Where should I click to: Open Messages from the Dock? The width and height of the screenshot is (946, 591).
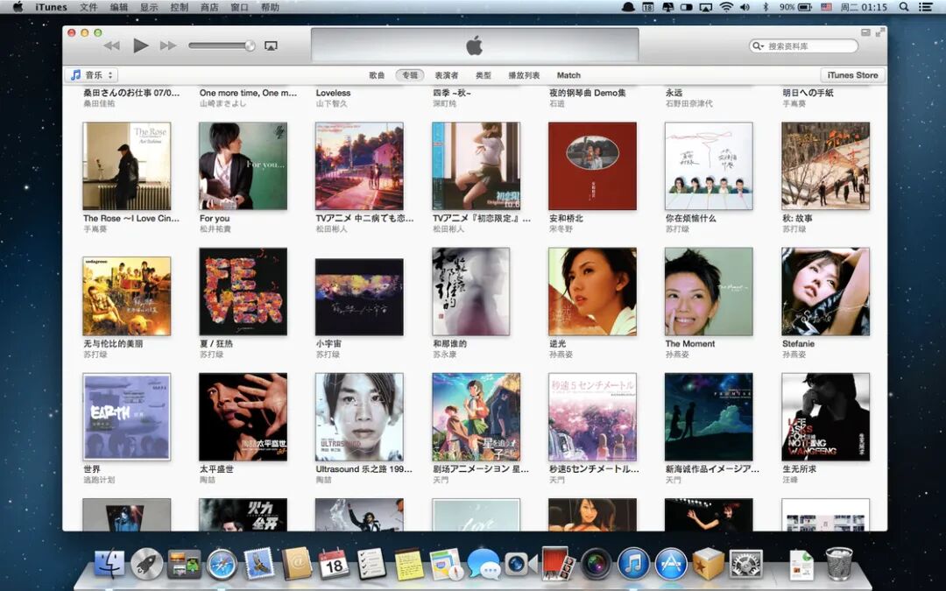[484, 565]
